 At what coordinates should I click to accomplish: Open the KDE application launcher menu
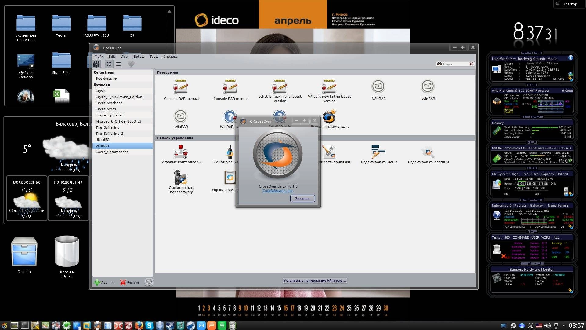tap(5, 325)
